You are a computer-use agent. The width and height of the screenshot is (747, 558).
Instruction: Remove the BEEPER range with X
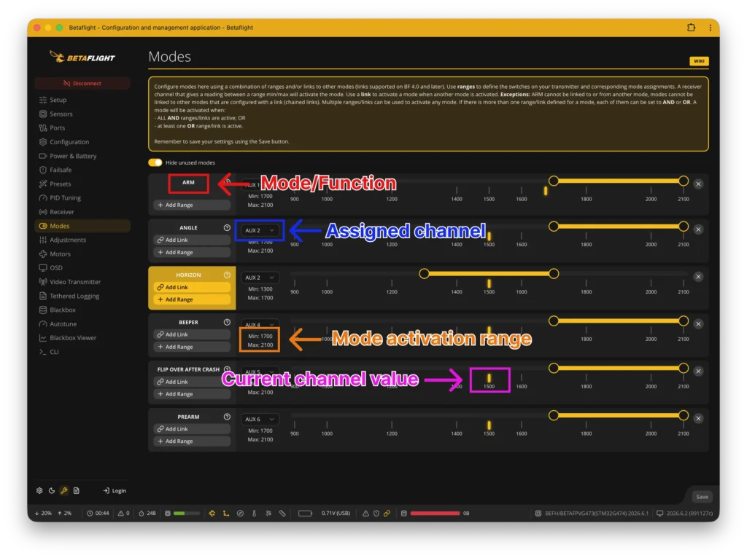coord(698,324)
